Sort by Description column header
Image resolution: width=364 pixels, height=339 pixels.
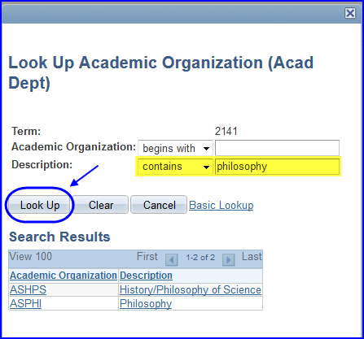coord(146,276)
